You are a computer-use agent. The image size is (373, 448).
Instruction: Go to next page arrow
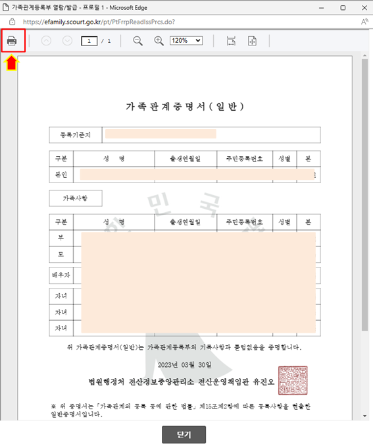pyautogui.click(x=67, y=41)
